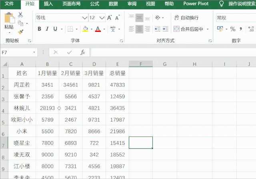Open borders dropdown arrow
Screen dimensions: 256x179
click(76, 29)
